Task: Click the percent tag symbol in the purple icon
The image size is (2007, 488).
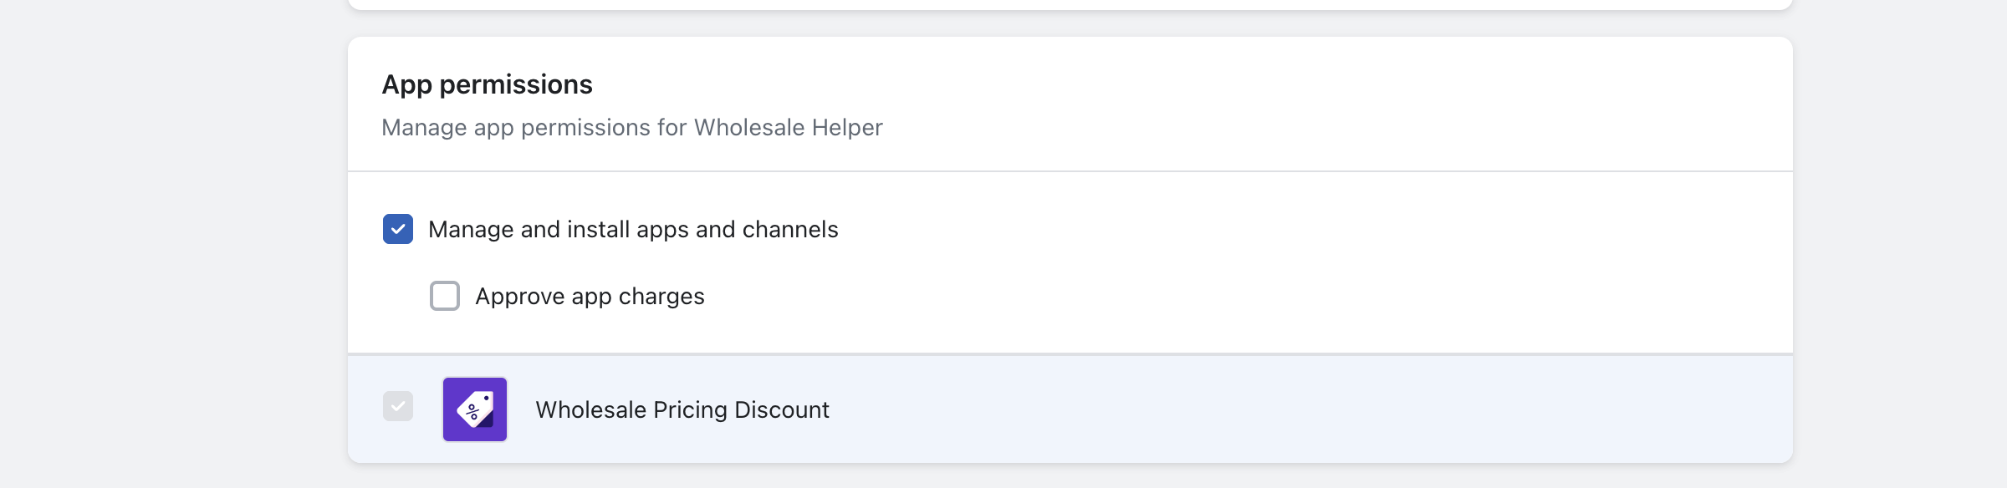Action: (475, 409)
